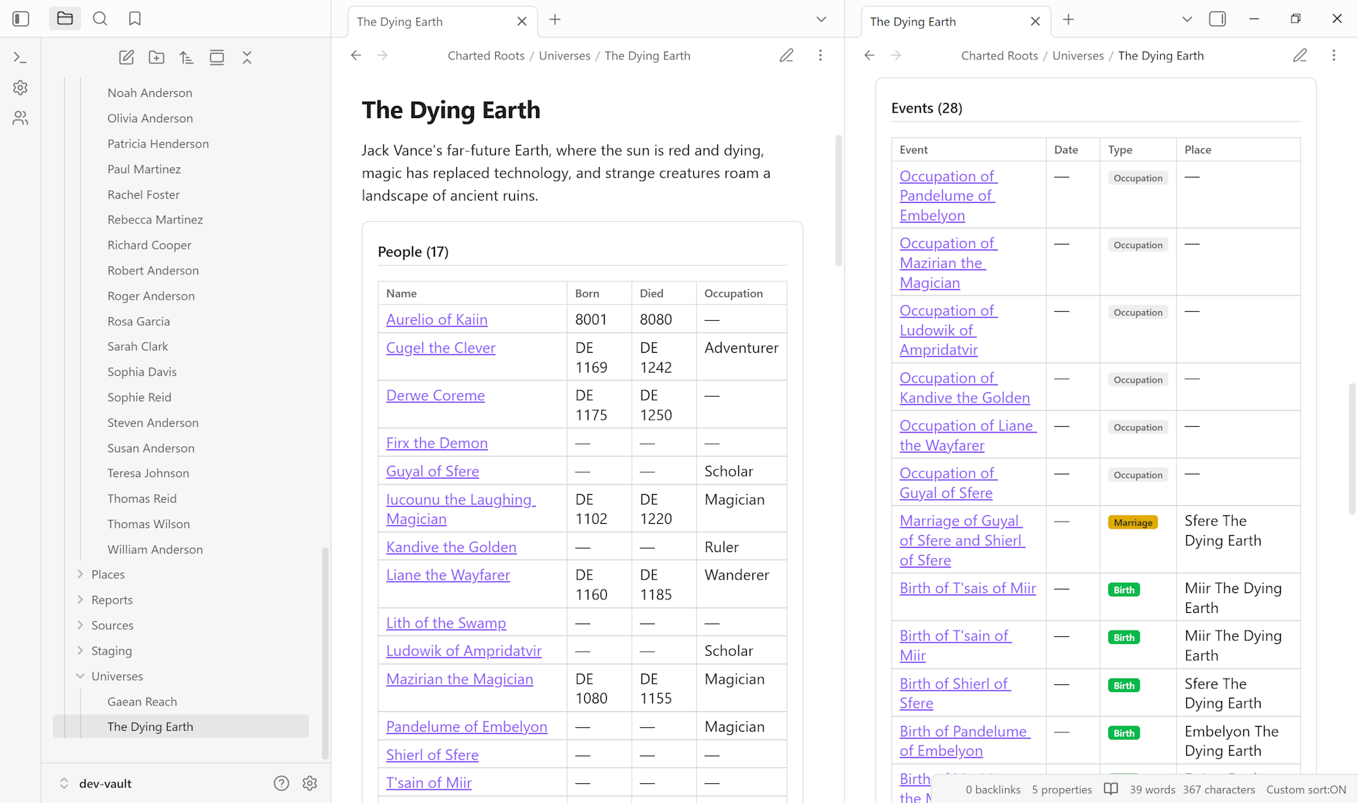This screenshot has width=1358, height=803.
Task: Auto-reveal current file icon
Action: pyautogui.click(x=216, y=58)
